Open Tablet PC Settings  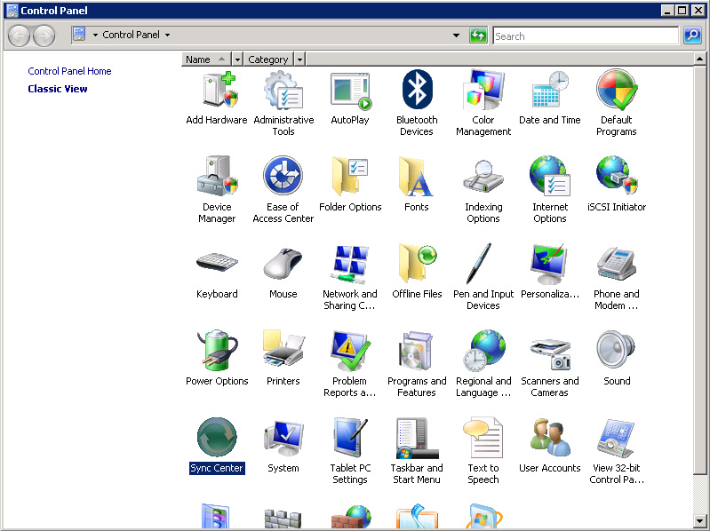pyautogui.click(x=350, y=451)
